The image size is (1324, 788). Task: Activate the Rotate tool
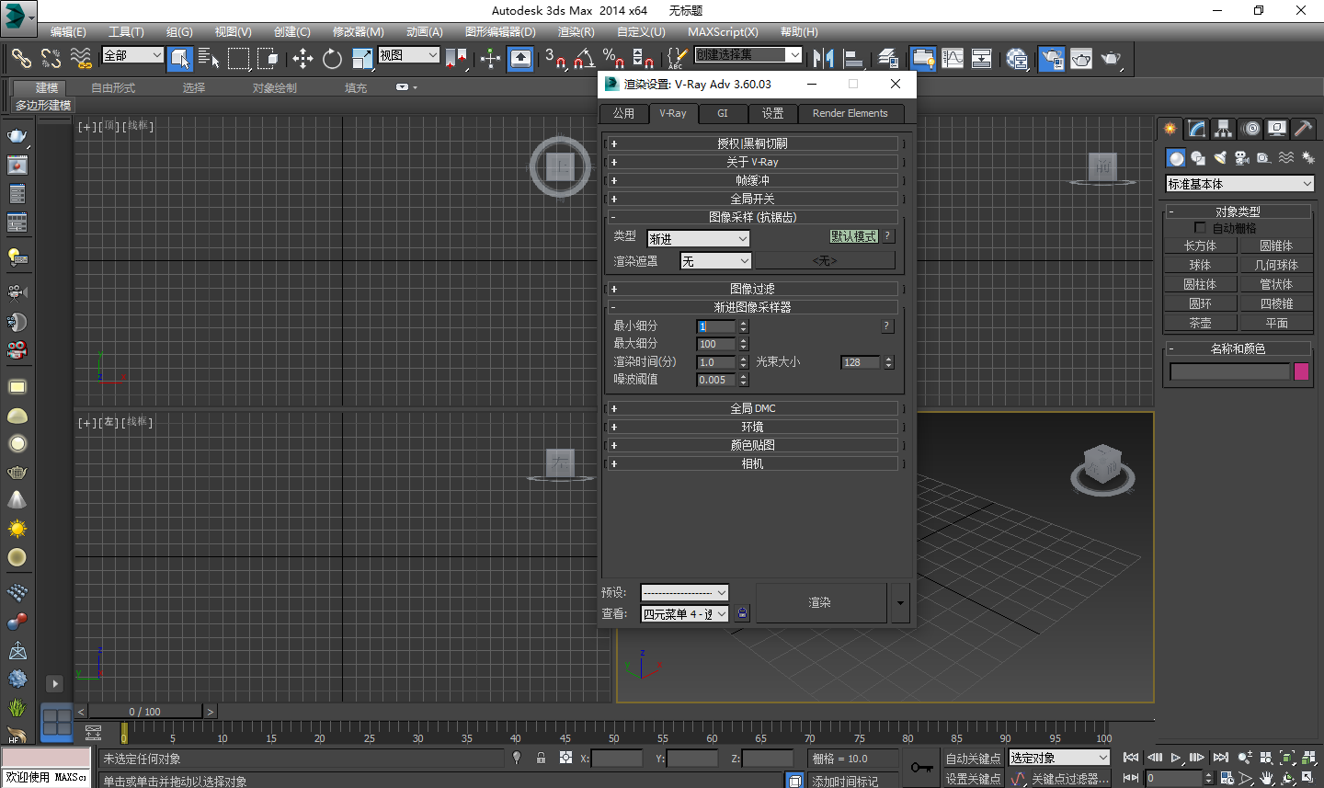click(x=332, y=59)
